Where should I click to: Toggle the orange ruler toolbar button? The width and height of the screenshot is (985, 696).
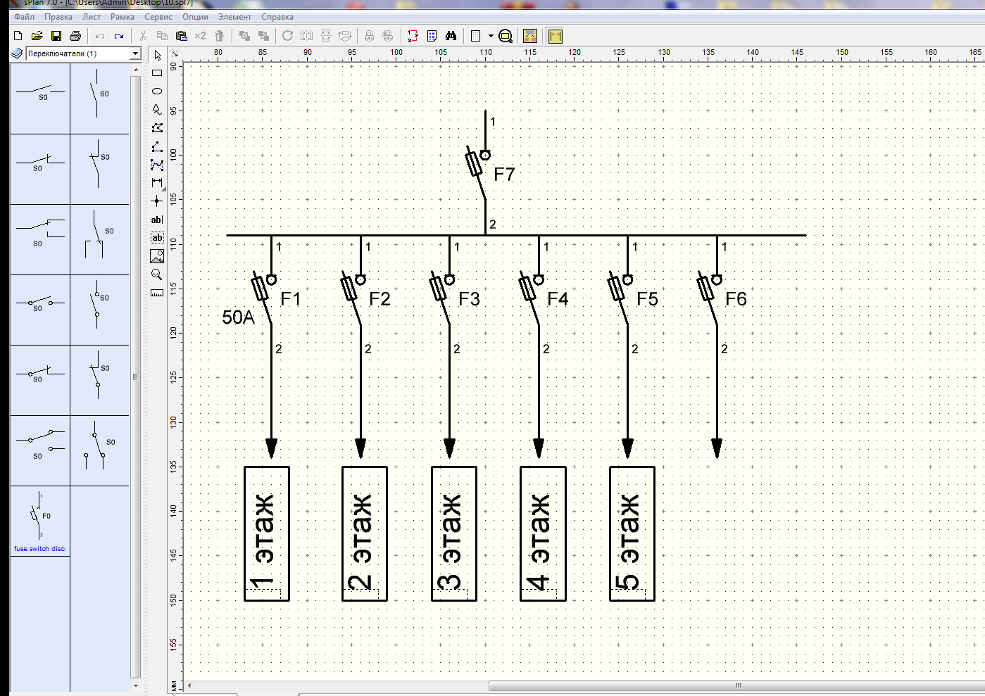556,36
